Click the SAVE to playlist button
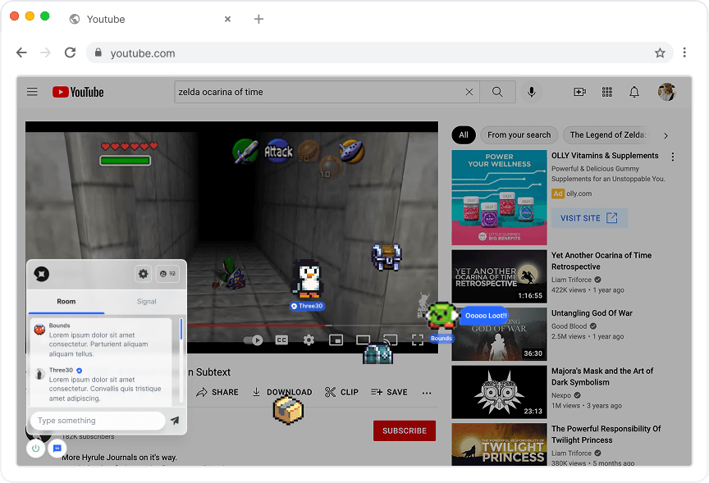This screenshot has height=483, width=709. click(389, 392)
